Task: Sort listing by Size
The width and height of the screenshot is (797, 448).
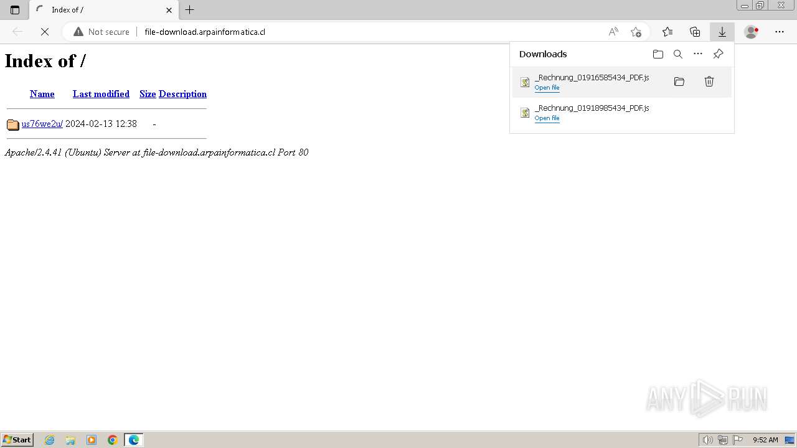Action: pyautogui.click(x=148, y=94)
